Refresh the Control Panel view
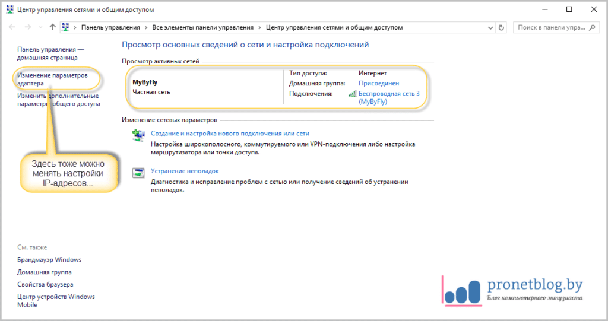 click(x=501, y=27)
